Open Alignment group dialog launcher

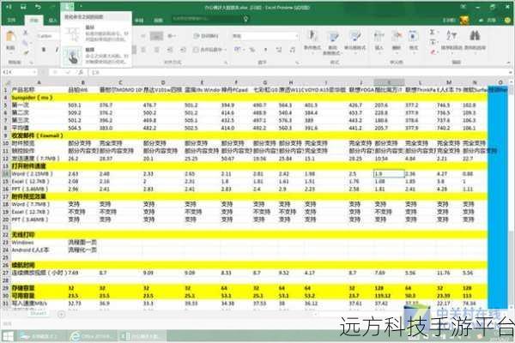226,62
